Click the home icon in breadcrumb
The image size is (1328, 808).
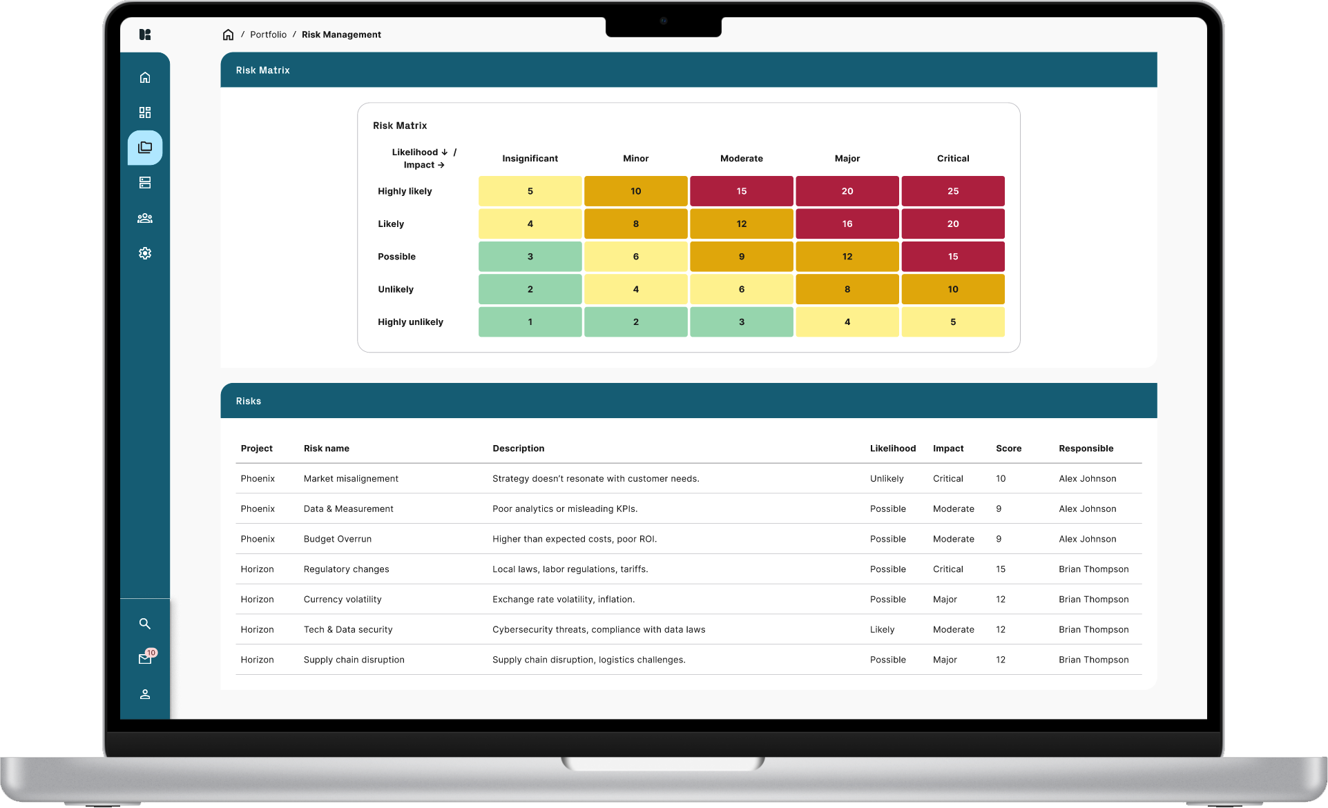(229, 35)
